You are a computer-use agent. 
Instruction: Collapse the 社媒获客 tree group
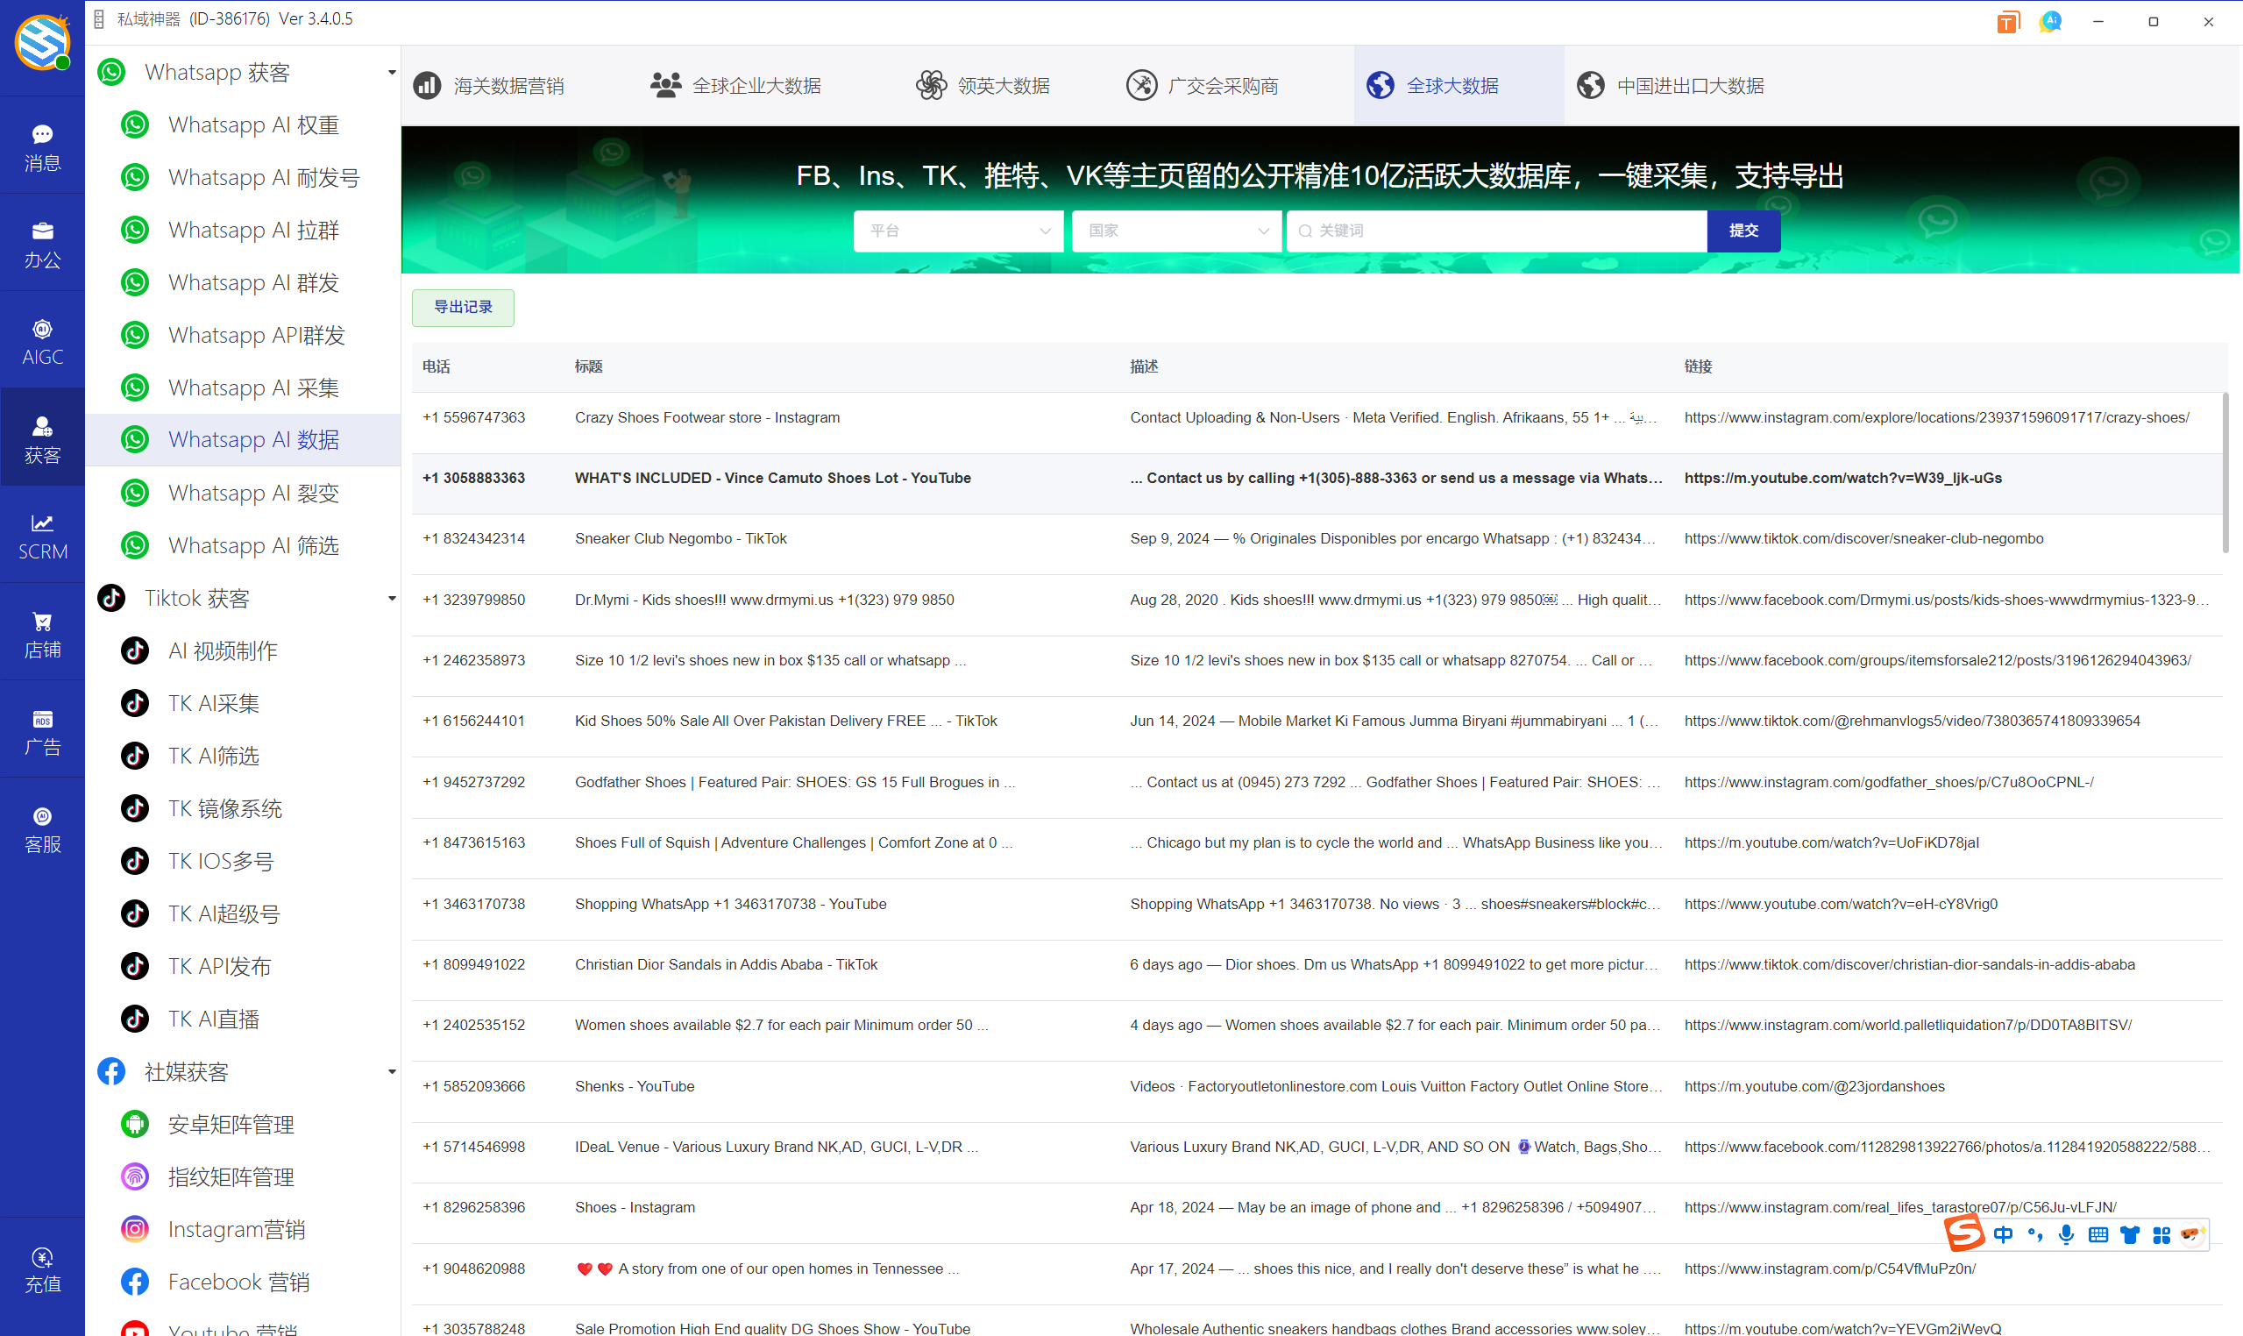click(x=392, y=1071)
